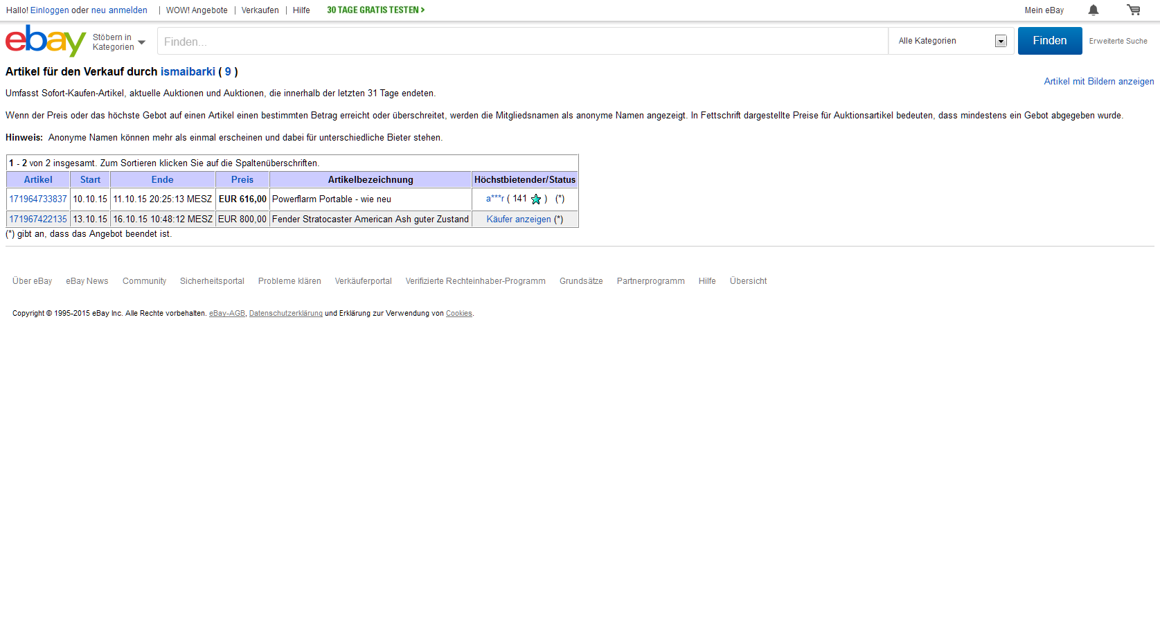This screenshot has width=1160, height=626.
Task: Open the Einloggen link
Action: [x=49, y=10]
